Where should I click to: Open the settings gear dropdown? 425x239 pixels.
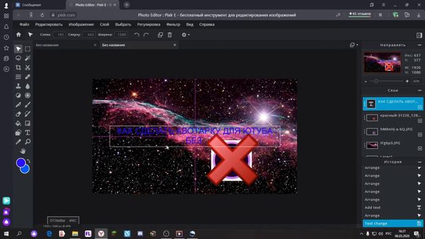[x=186, y=35]
